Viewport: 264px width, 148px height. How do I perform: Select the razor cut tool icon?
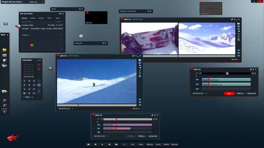tap(50, 68)
